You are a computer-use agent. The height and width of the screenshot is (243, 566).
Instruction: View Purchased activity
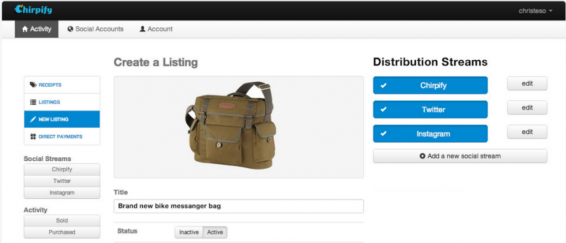tap(62, 233)
